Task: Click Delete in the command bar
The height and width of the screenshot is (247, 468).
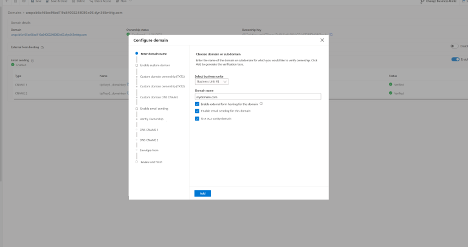Action: [x=78, y=1]
